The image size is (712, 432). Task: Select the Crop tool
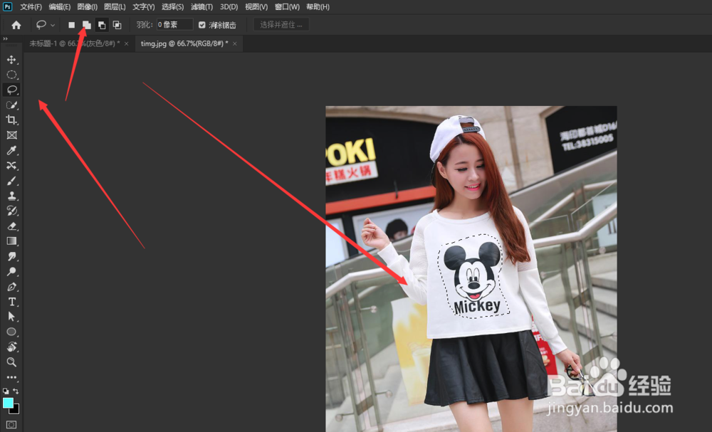tap(11, 120)
